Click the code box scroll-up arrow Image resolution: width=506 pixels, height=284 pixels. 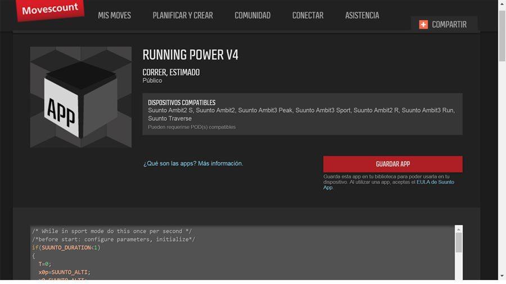(x=459, y=229)
